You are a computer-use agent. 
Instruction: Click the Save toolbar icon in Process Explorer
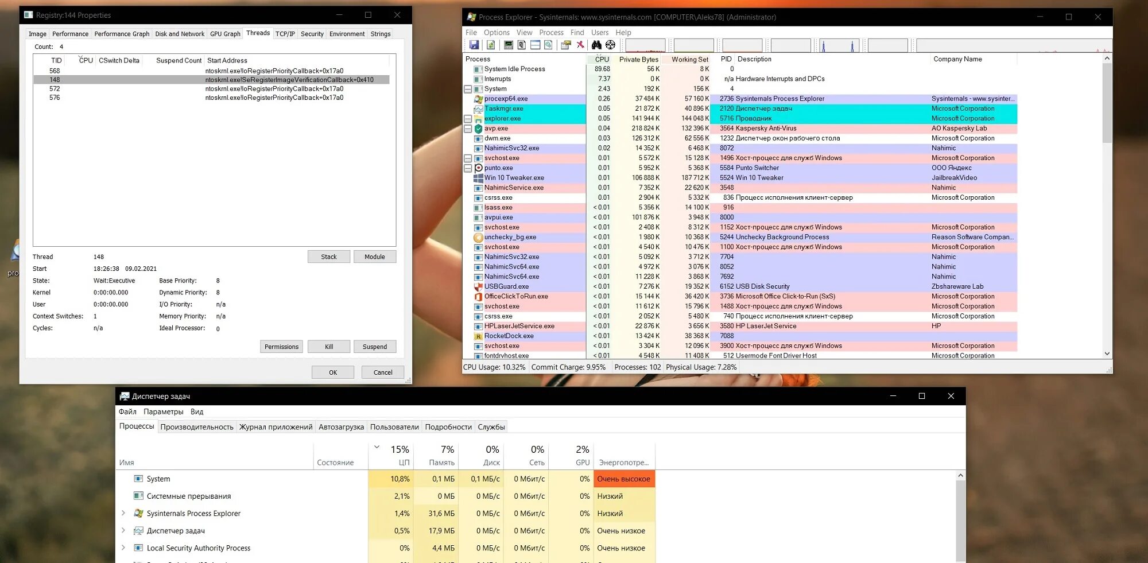[x=474, y=45]
